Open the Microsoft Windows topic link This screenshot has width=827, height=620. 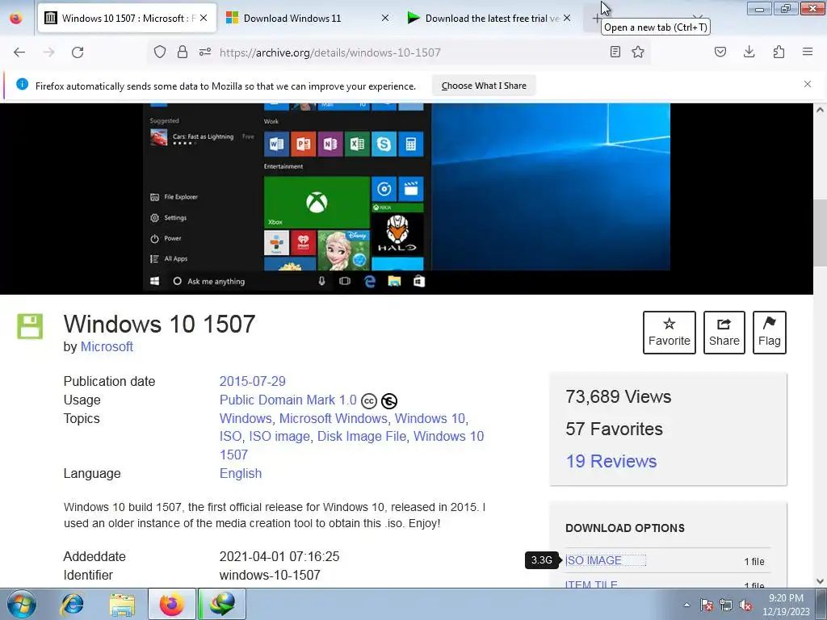pyautogui.click(x=334, y=418)
